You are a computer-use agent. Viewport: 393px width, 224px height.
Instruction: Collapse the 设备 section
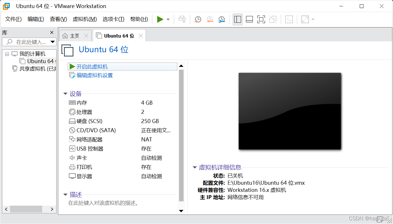(65, 94)
